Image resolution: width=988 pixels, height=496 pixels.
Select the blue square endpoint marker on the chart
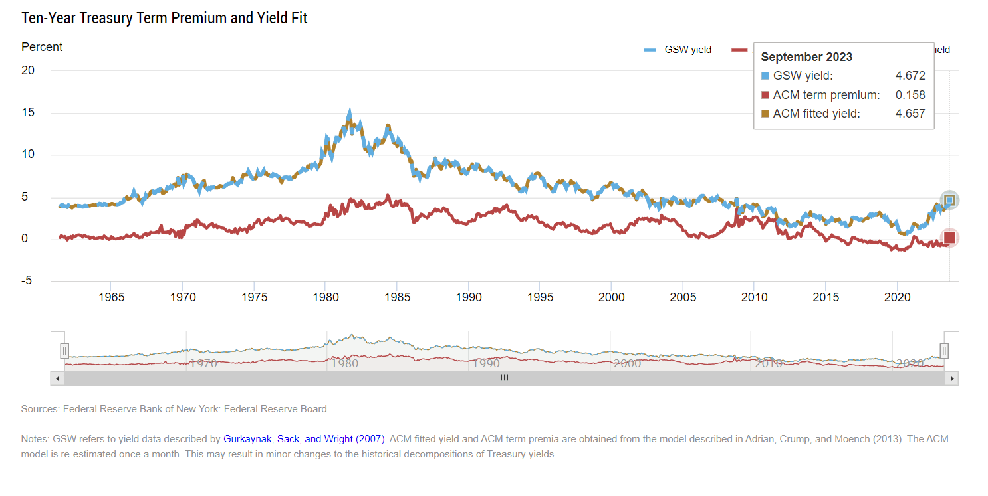coord(949,199)
